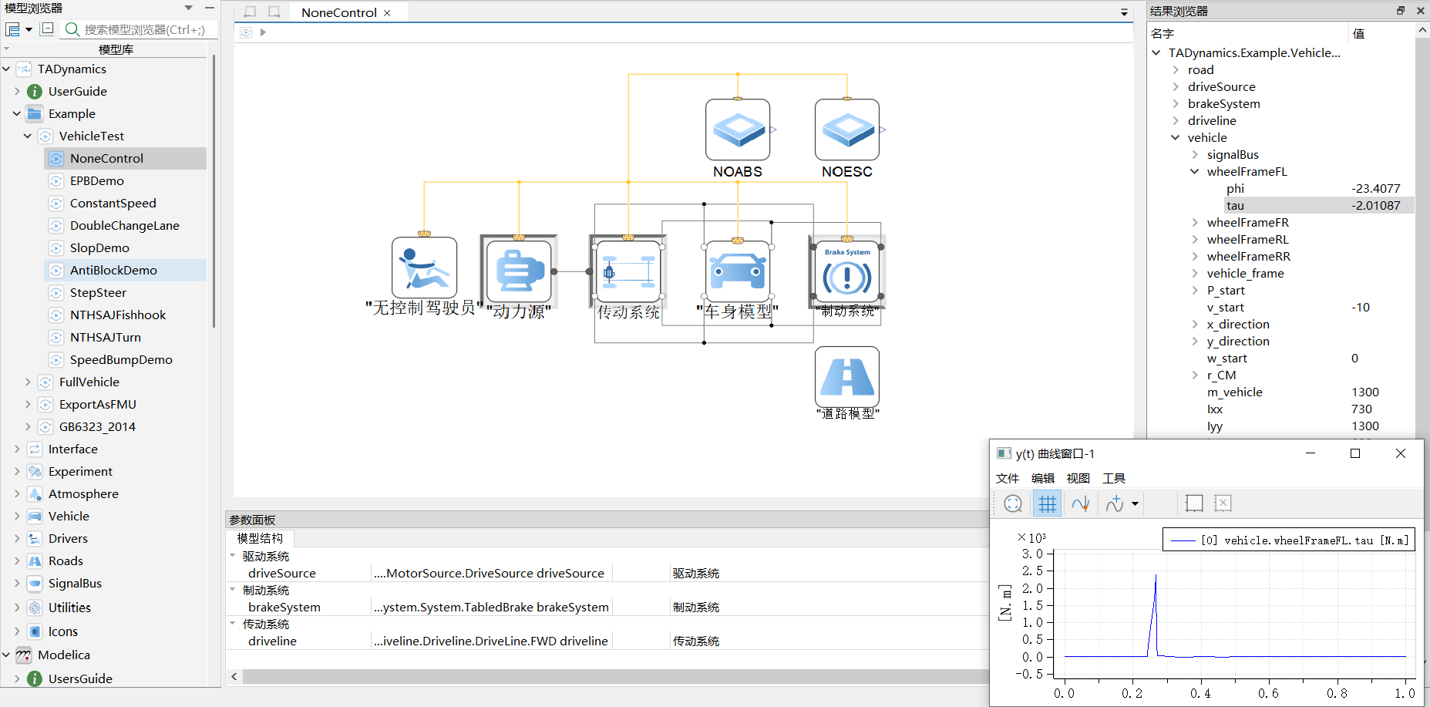The width and height of the screenshot is (1430, 707).
Task: Open the AntiBlockDemo model
Action: pos(113,271)
